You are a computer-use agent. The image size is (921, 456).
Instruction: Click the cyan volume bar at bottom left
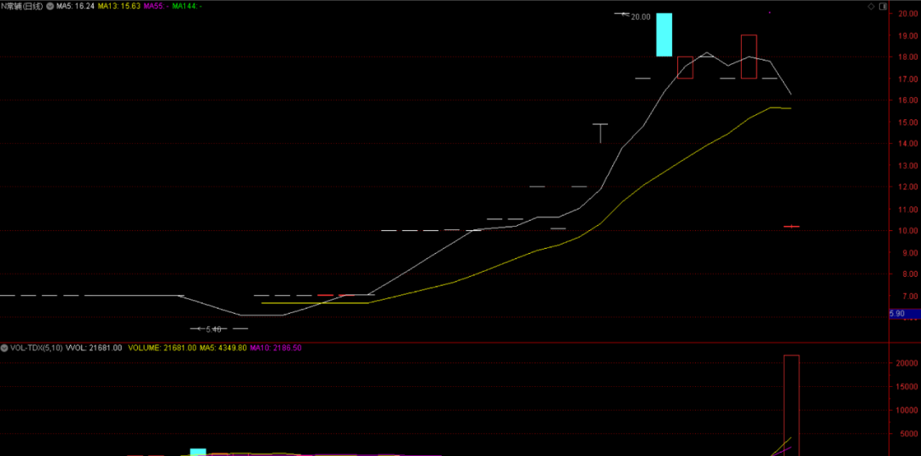(198, 451)
